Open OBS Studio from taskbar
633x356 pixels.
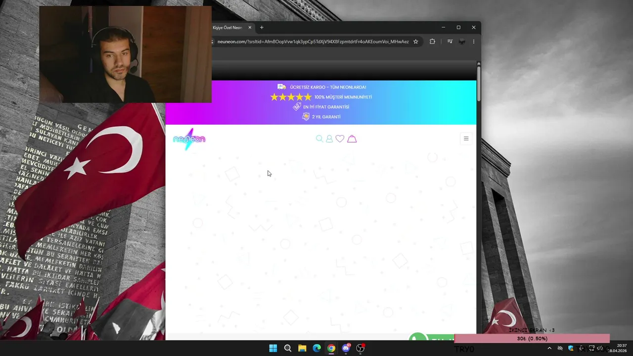tap(361, 348)
